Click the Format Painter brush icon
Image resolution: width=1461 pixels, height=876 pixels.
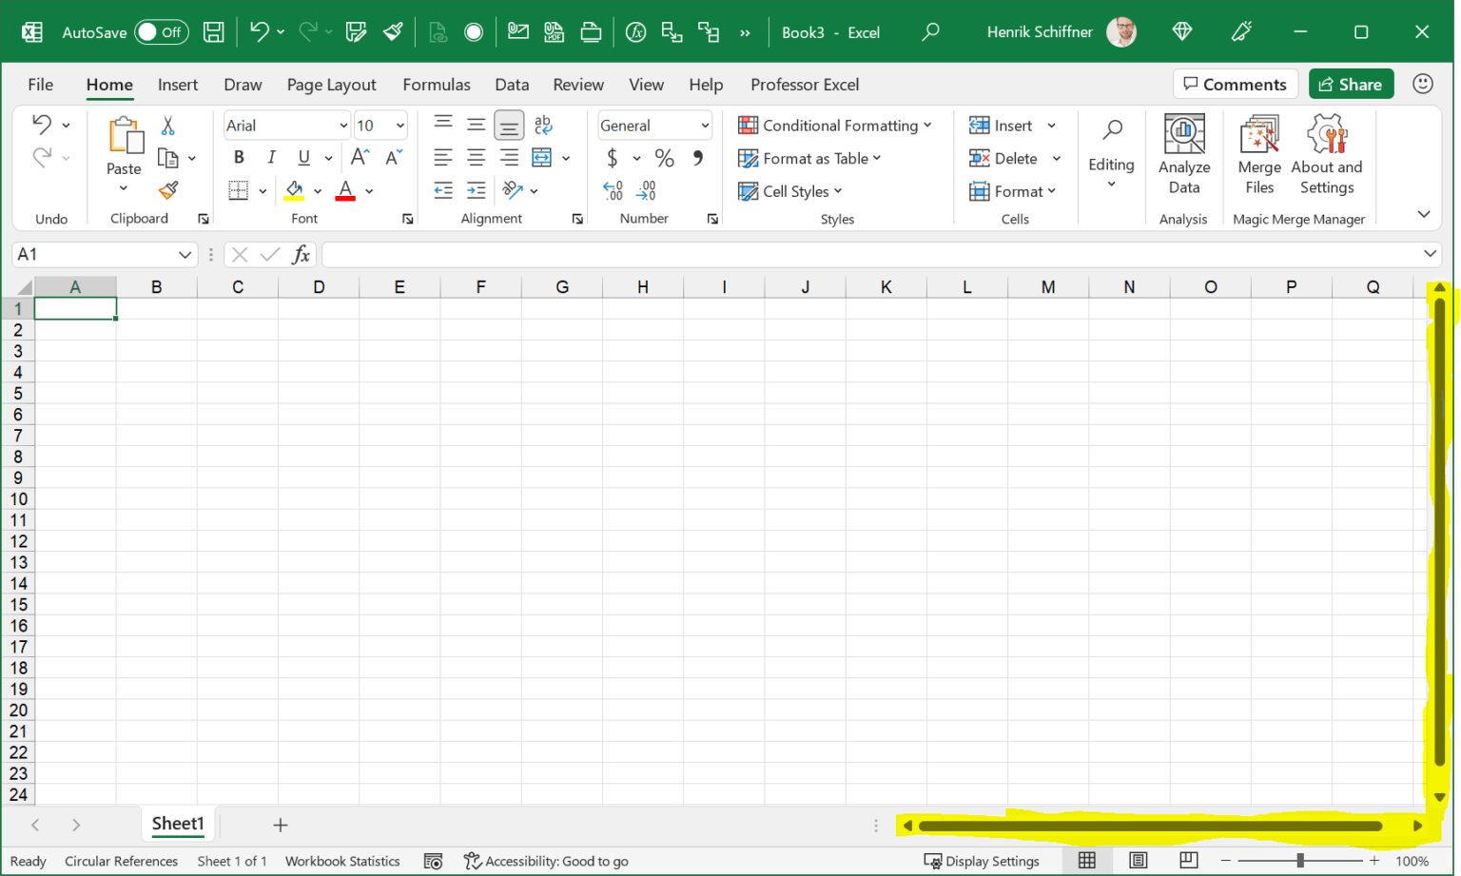pos(169,190)
